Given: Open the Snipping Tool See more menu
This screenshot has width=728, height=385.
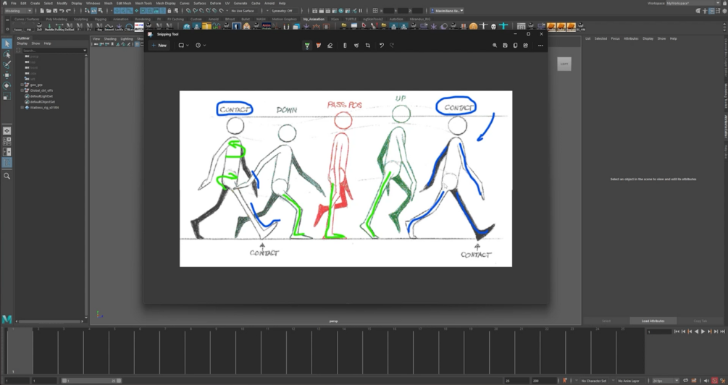Looking at the screenshot, I should point(540,46).
